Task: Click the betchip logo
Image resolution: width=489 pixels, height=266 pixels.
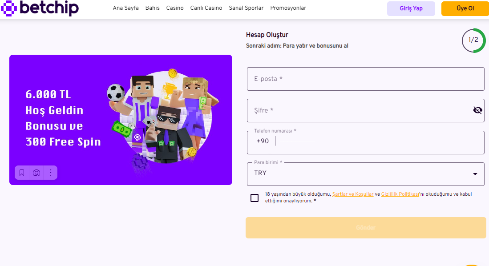Action: [40, 8]
